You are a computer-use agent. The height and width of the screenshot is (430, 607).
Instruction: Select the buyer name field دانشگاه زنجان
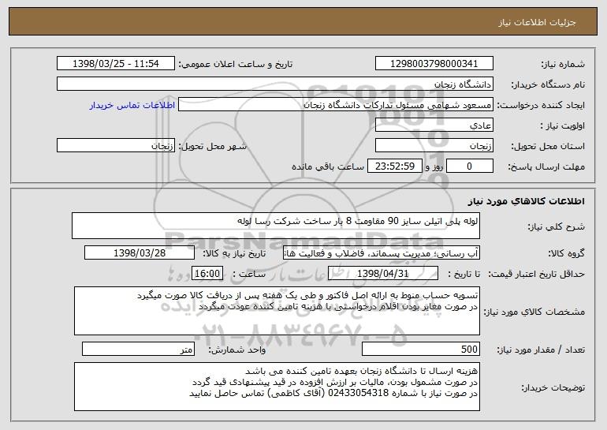pos(275,84)
